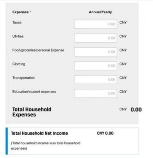Viewport: 153px width, 158px height.
Task: Click the Annual/Yearly column header
Action: point(100,12)
